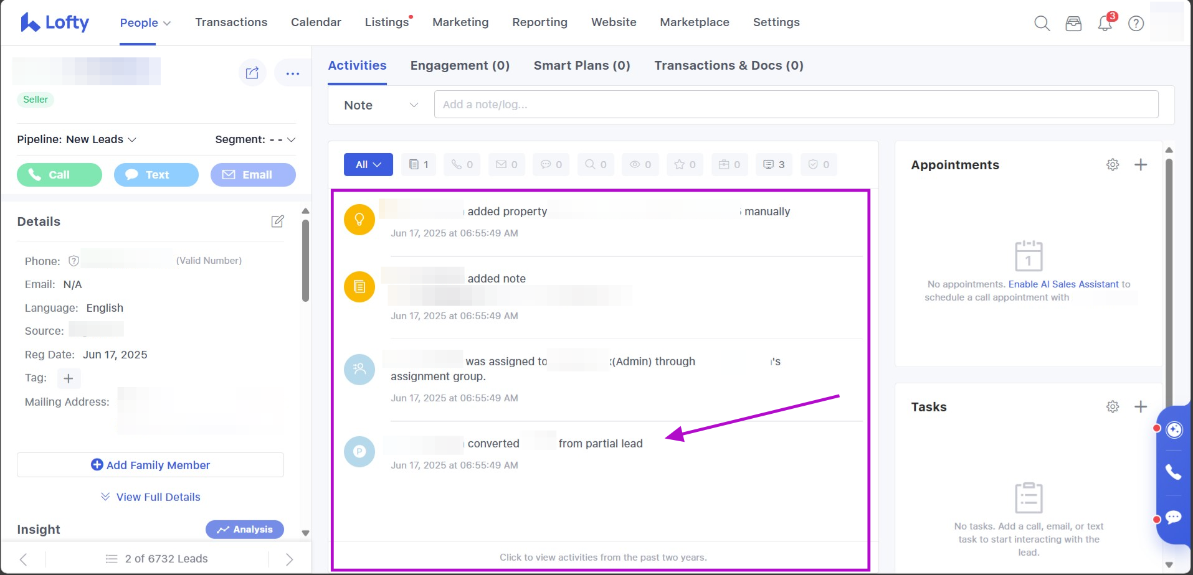
Task: Filter activities by calls
Action: point(462,165)
